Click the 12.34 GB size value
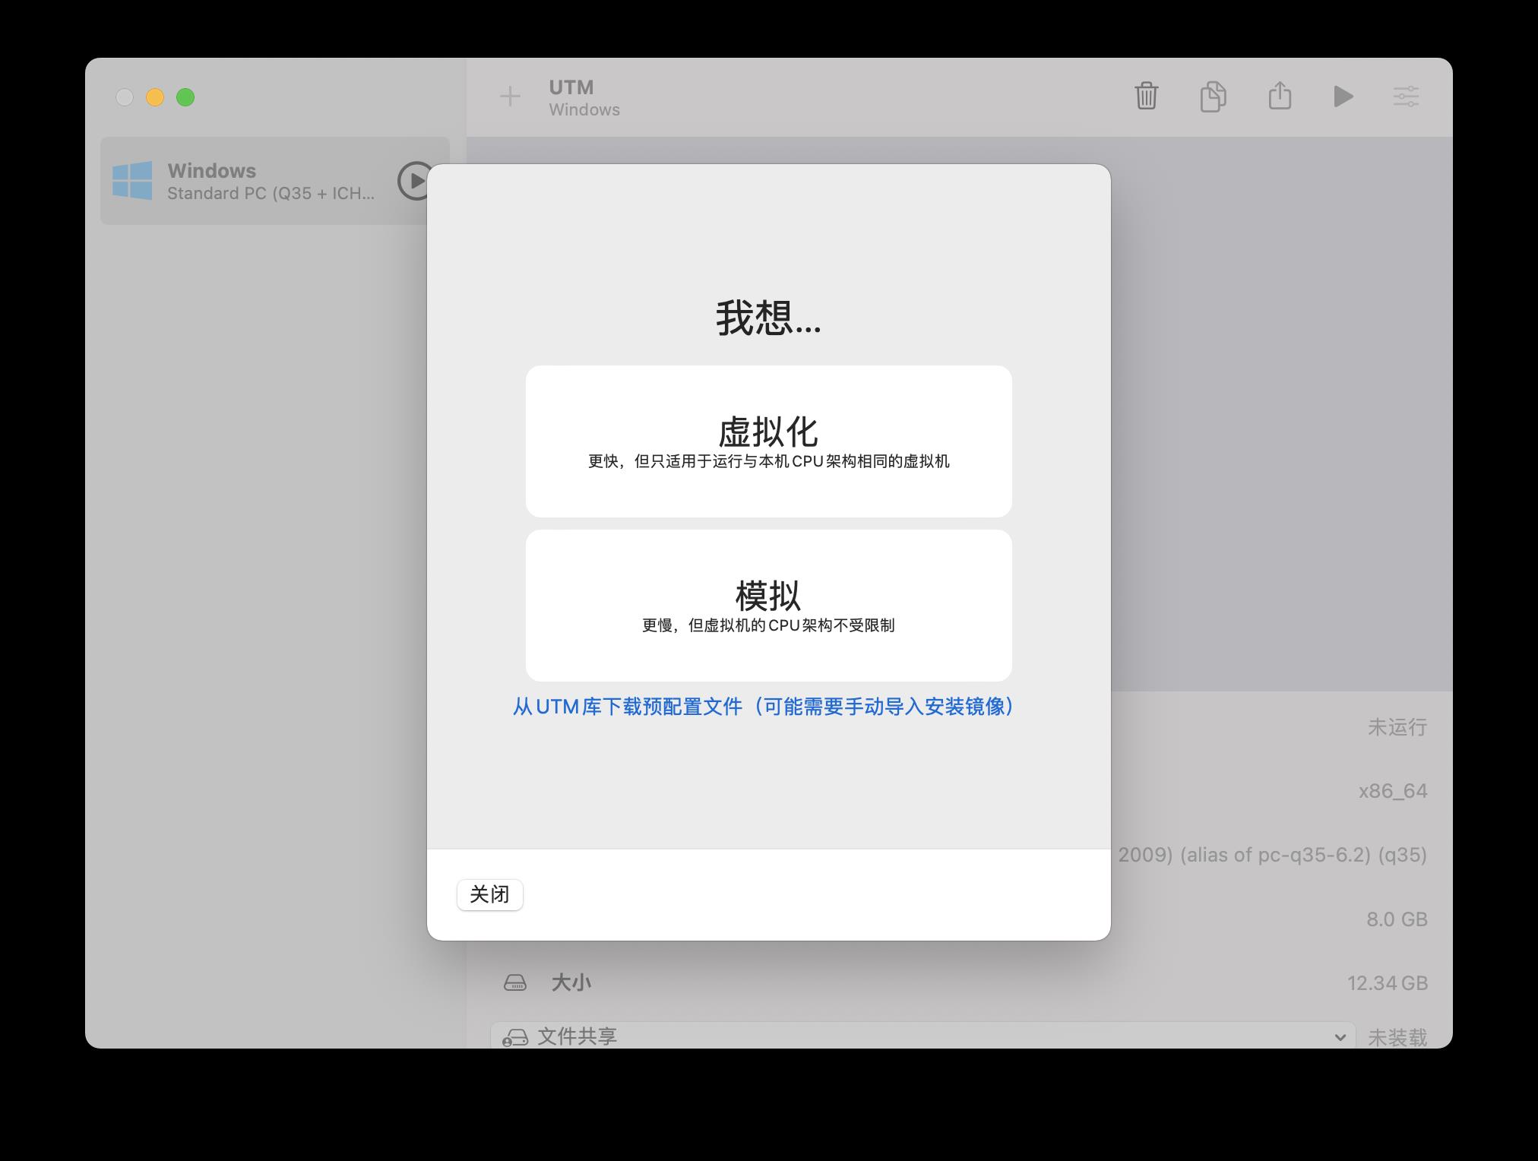This screenshot has height=1161, width=1538. point(1388,983)
